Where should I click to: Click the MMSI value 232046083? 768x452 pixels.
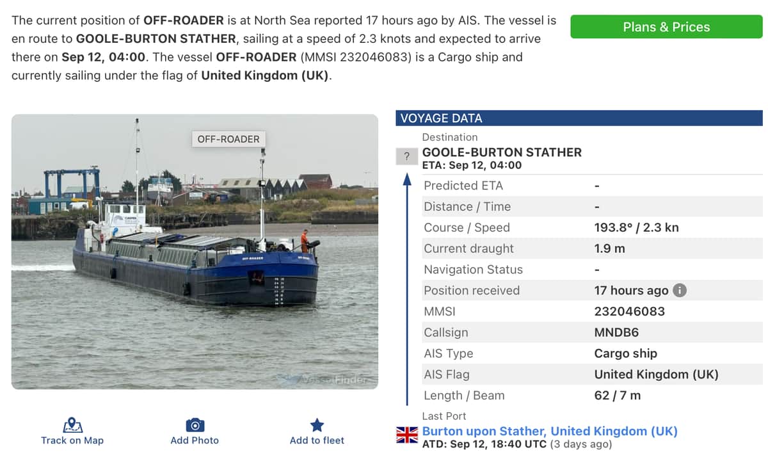(629, 312)
